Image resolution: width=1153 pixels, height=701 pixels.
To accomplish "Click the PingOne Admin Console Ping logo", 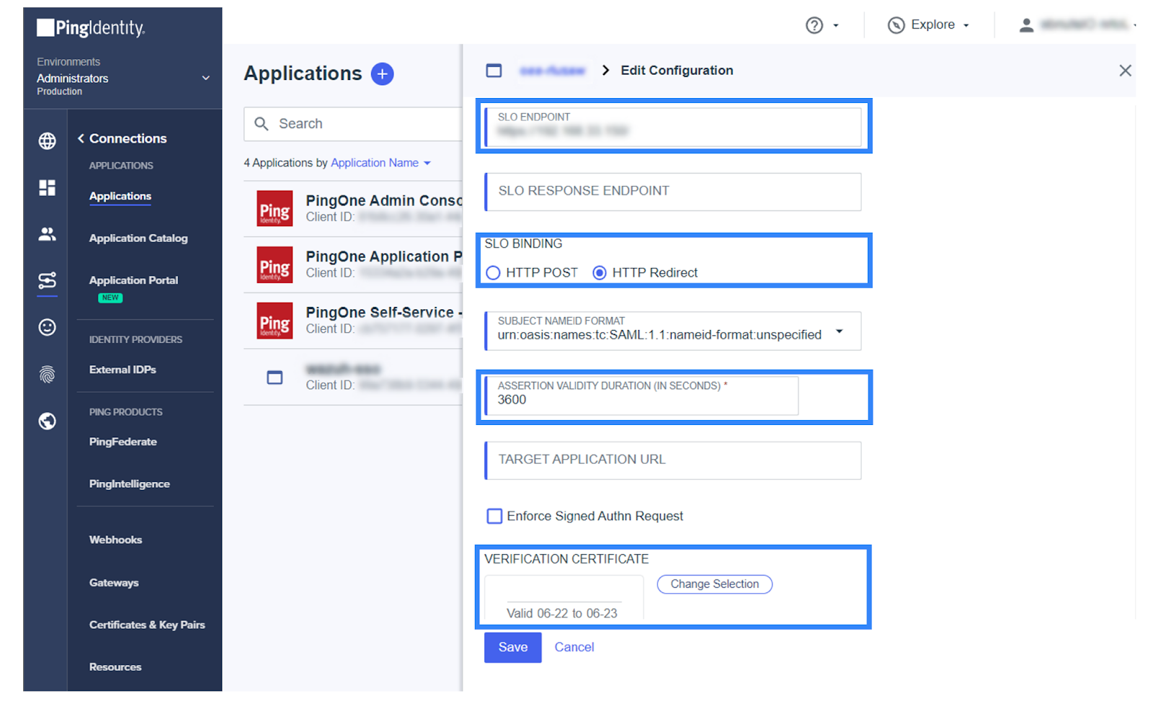I will tap(275, 208).
